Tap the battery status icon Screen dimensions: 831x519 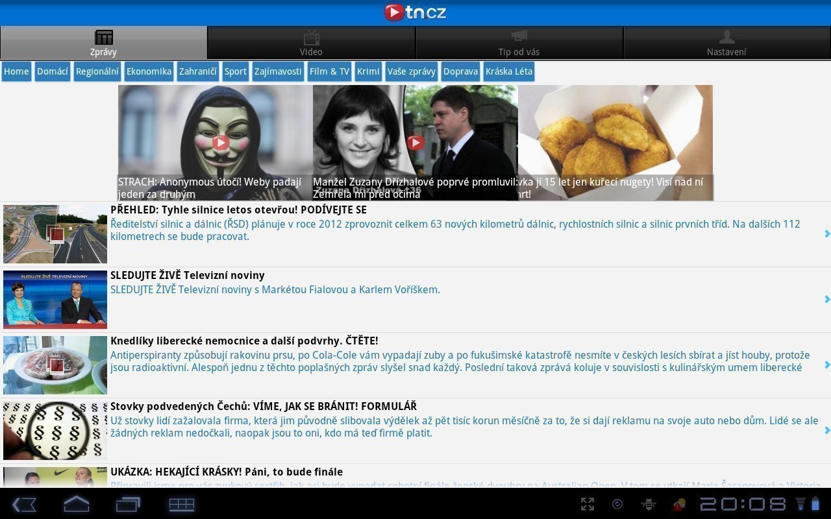[x=815, y=504]
